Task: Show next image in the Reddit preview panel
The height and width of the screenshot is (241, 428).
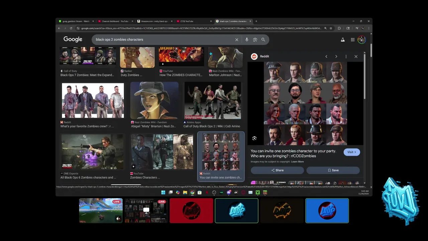Action: [x=336, y=57]
